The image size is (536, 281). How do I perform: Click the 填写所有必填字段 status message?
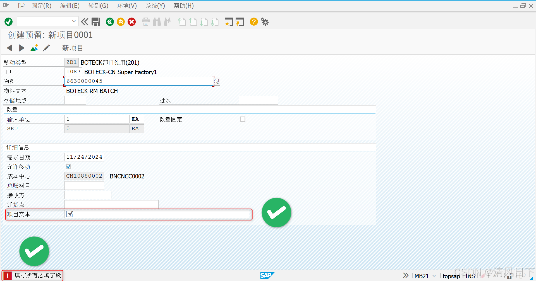click(x=38, y=275)
